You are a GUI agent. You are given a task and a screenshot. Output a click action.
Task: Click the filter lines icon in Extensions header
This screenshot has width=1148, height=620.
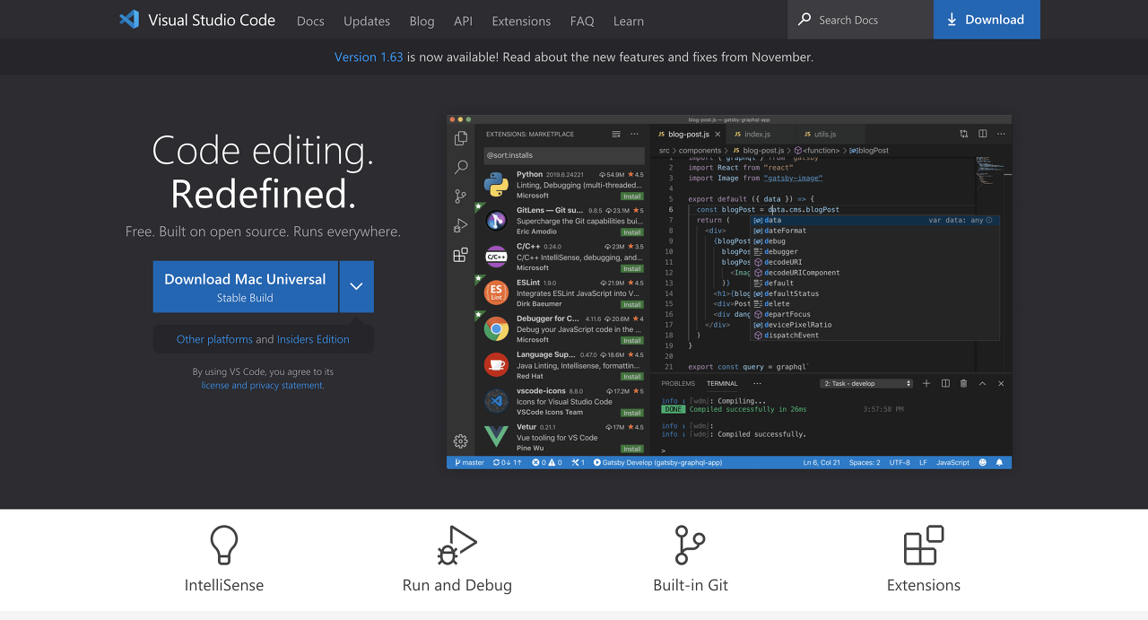[x=616, y=134]
